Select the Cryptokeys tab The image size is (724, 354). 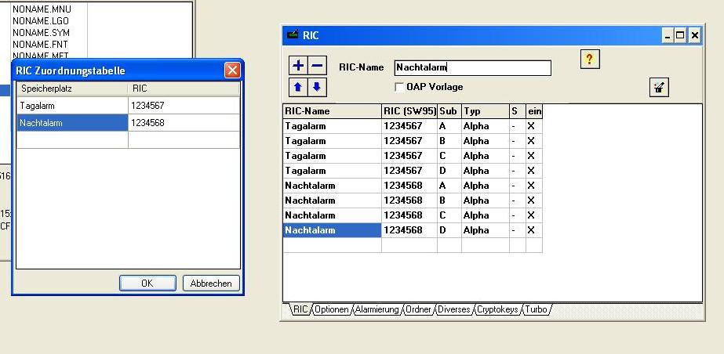(x=497, y=309)
